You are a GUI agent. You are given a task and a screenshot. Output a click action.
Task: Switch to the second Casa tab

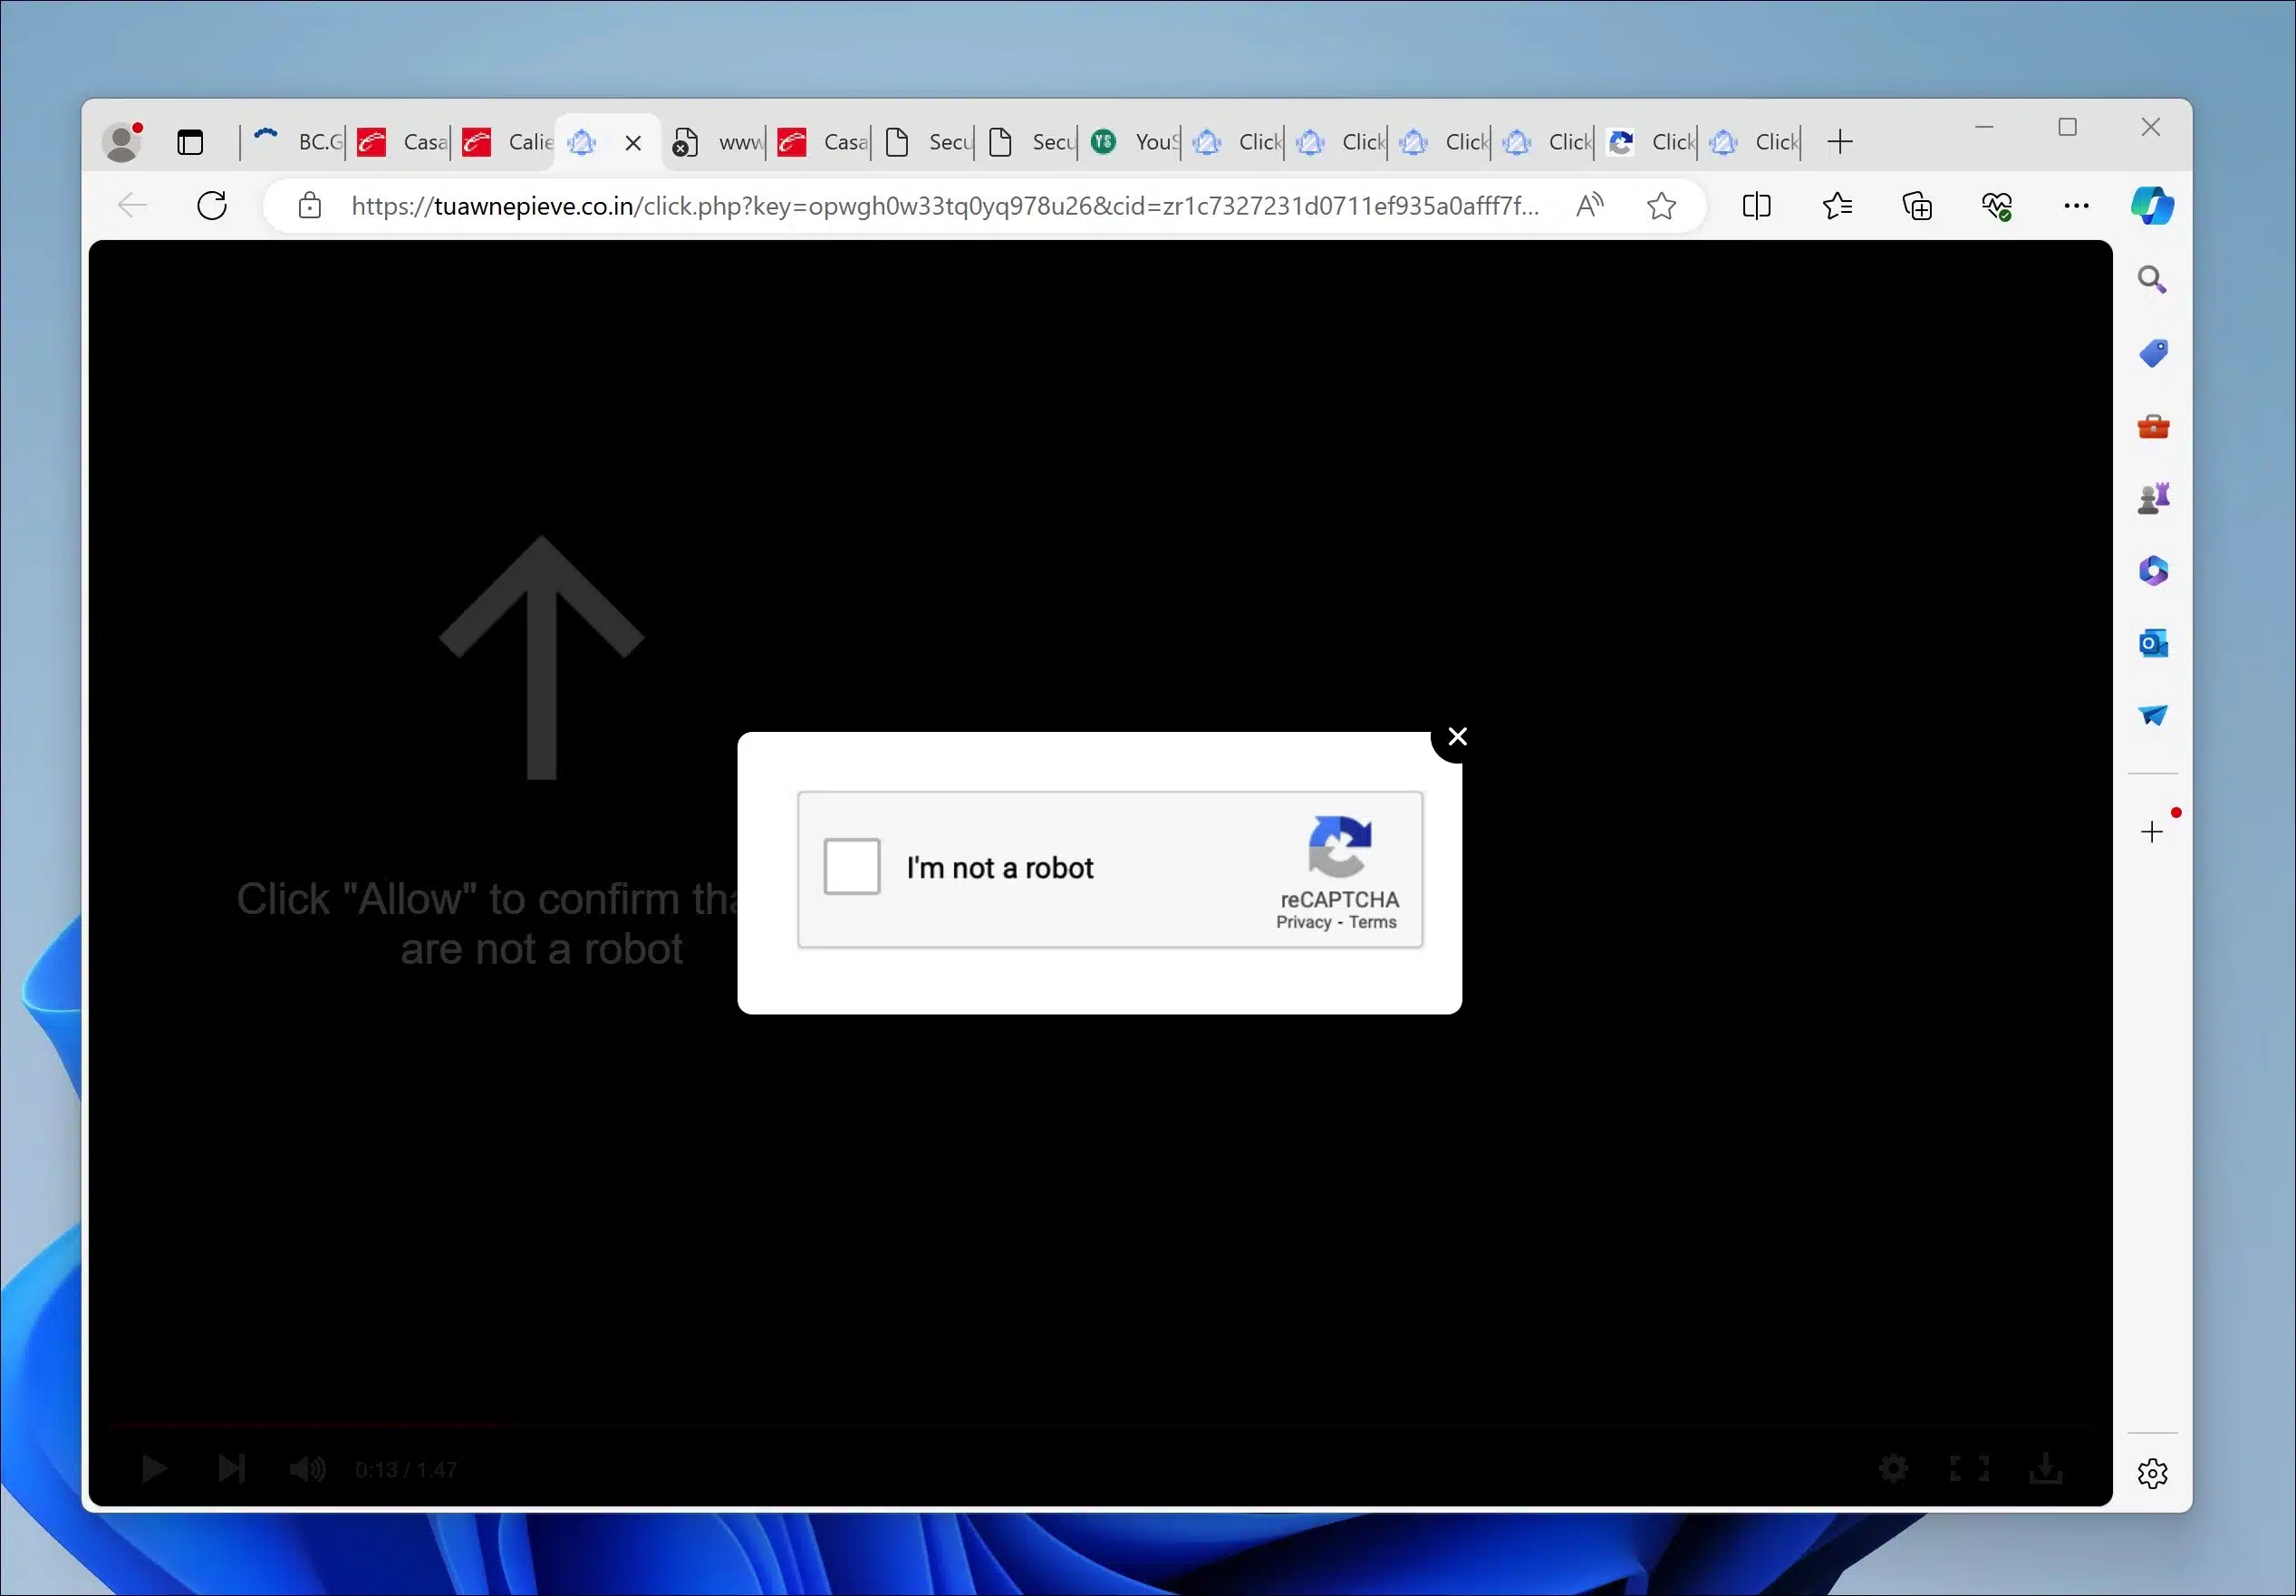tap(822, 142)
